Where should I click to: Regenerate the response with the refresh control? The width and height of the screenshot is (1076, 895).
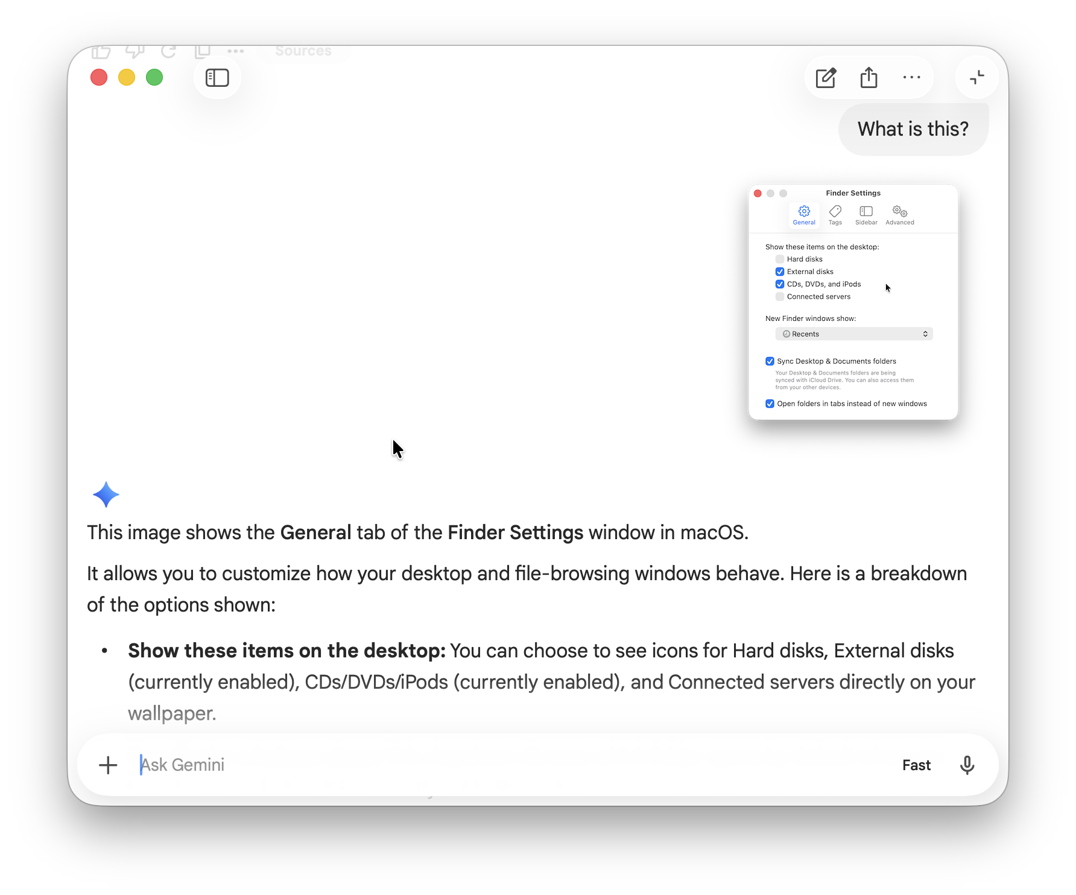[169, 51]
